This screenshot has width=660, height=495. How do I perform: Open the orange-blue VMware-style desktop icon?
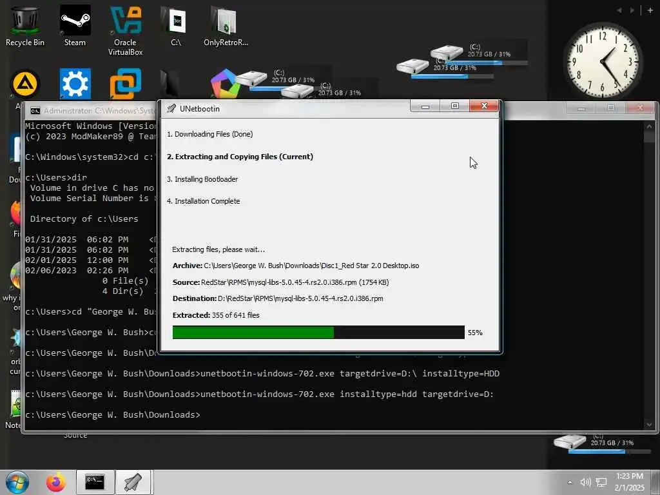pyautogui.click(x=126, y=83)
